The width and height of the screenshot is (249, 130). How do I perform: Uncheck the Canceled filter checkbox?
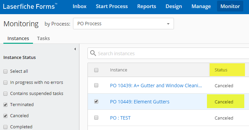(5, 116)
